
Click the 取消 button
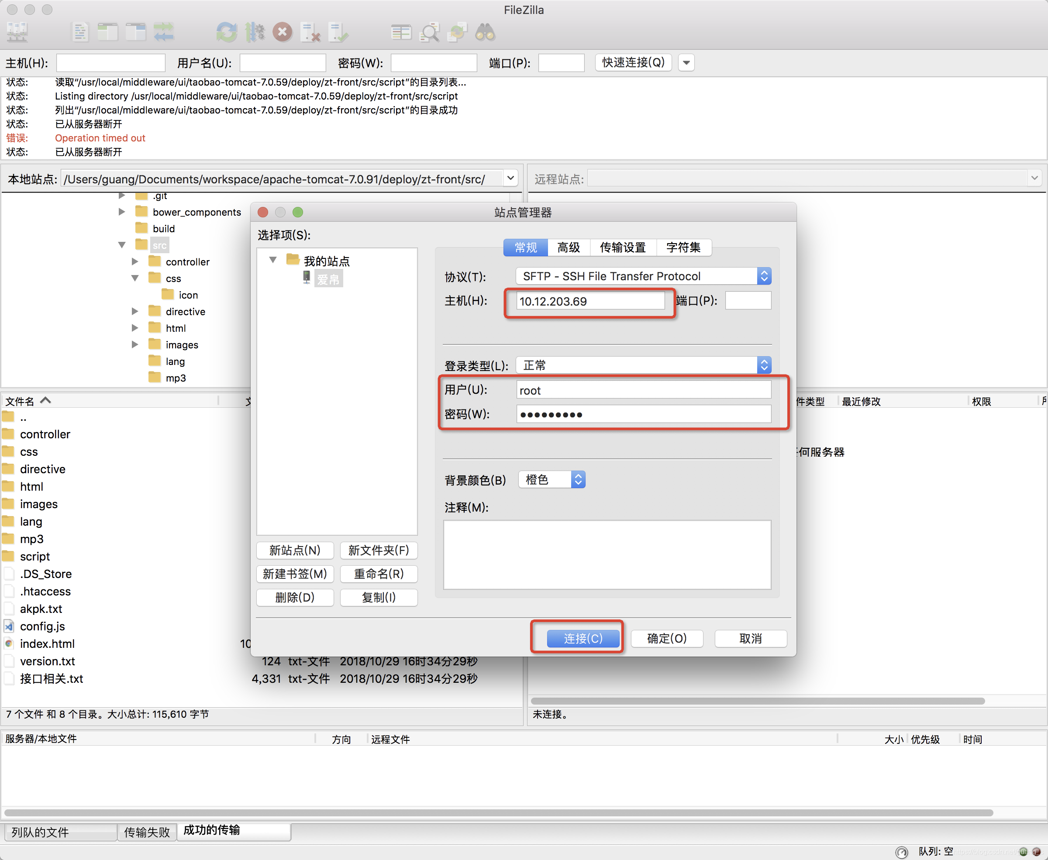tap(751, 639)
